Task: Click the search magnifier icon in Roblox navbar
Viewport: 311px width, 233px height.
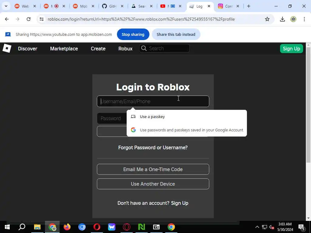Action: click(144, 48)
